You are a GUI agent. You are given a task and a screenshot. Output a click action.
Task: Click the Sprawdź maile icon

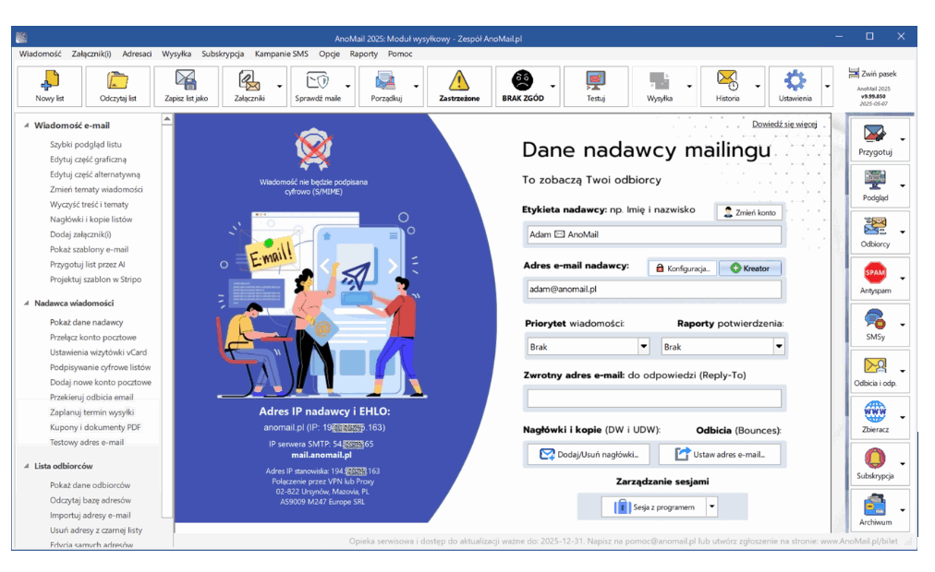point(317,80)
